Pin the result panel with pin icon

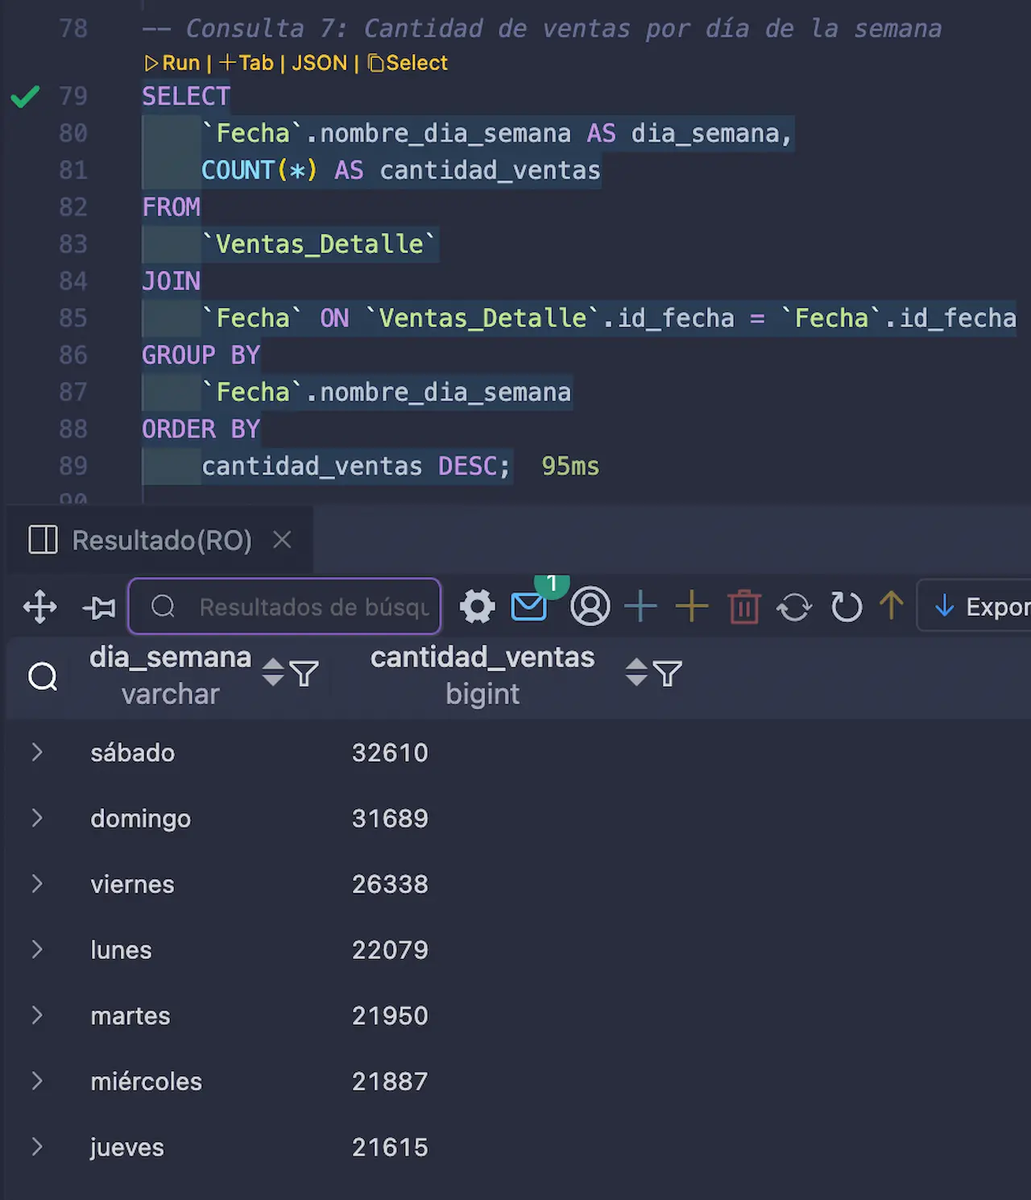pos(100,607)
